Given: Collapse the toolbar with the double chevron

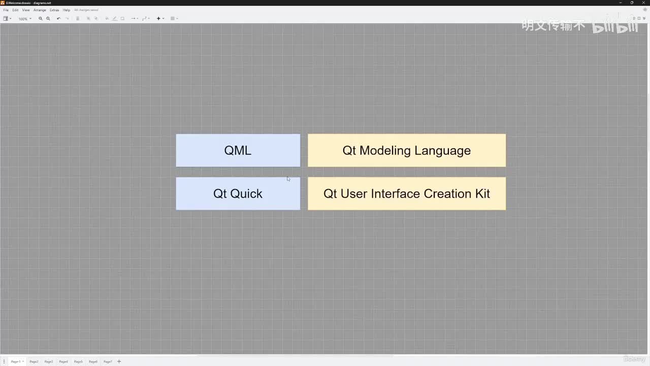Looking at the screenshot, I should coord(644,18).
